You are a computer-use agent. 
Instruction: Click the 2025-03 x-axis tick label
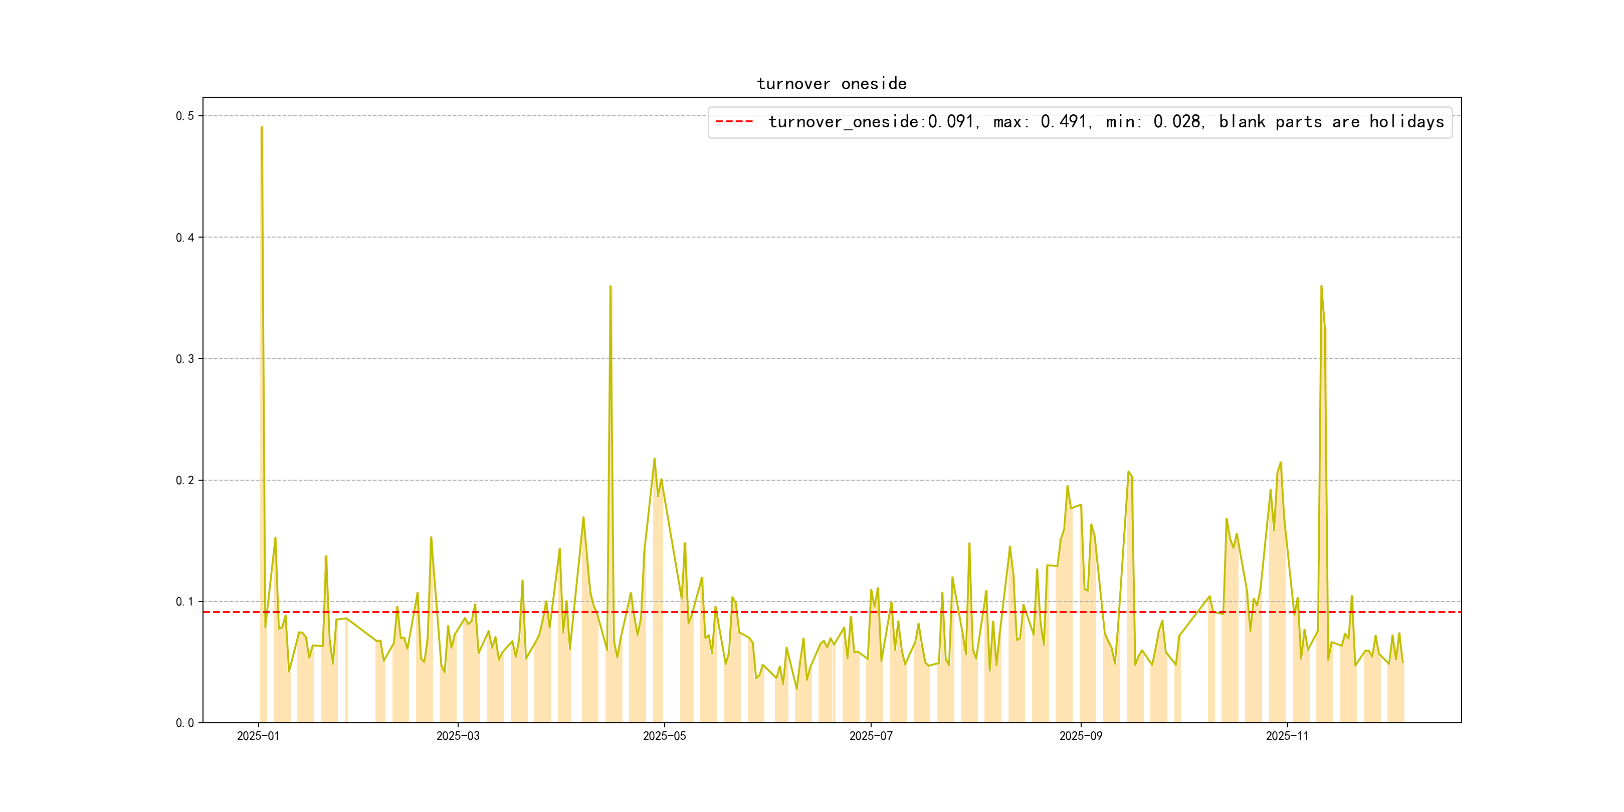tap(458, 736)
